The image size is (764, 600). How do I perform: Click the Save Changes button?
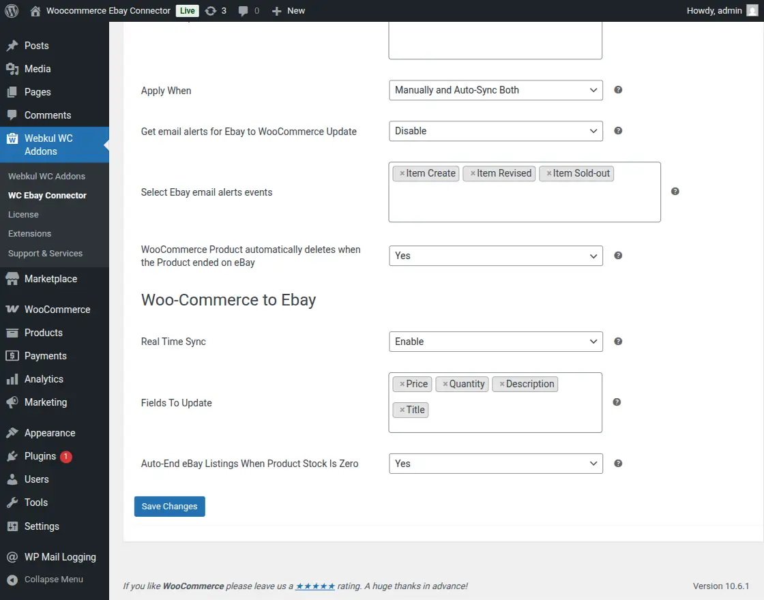point(170,507)
